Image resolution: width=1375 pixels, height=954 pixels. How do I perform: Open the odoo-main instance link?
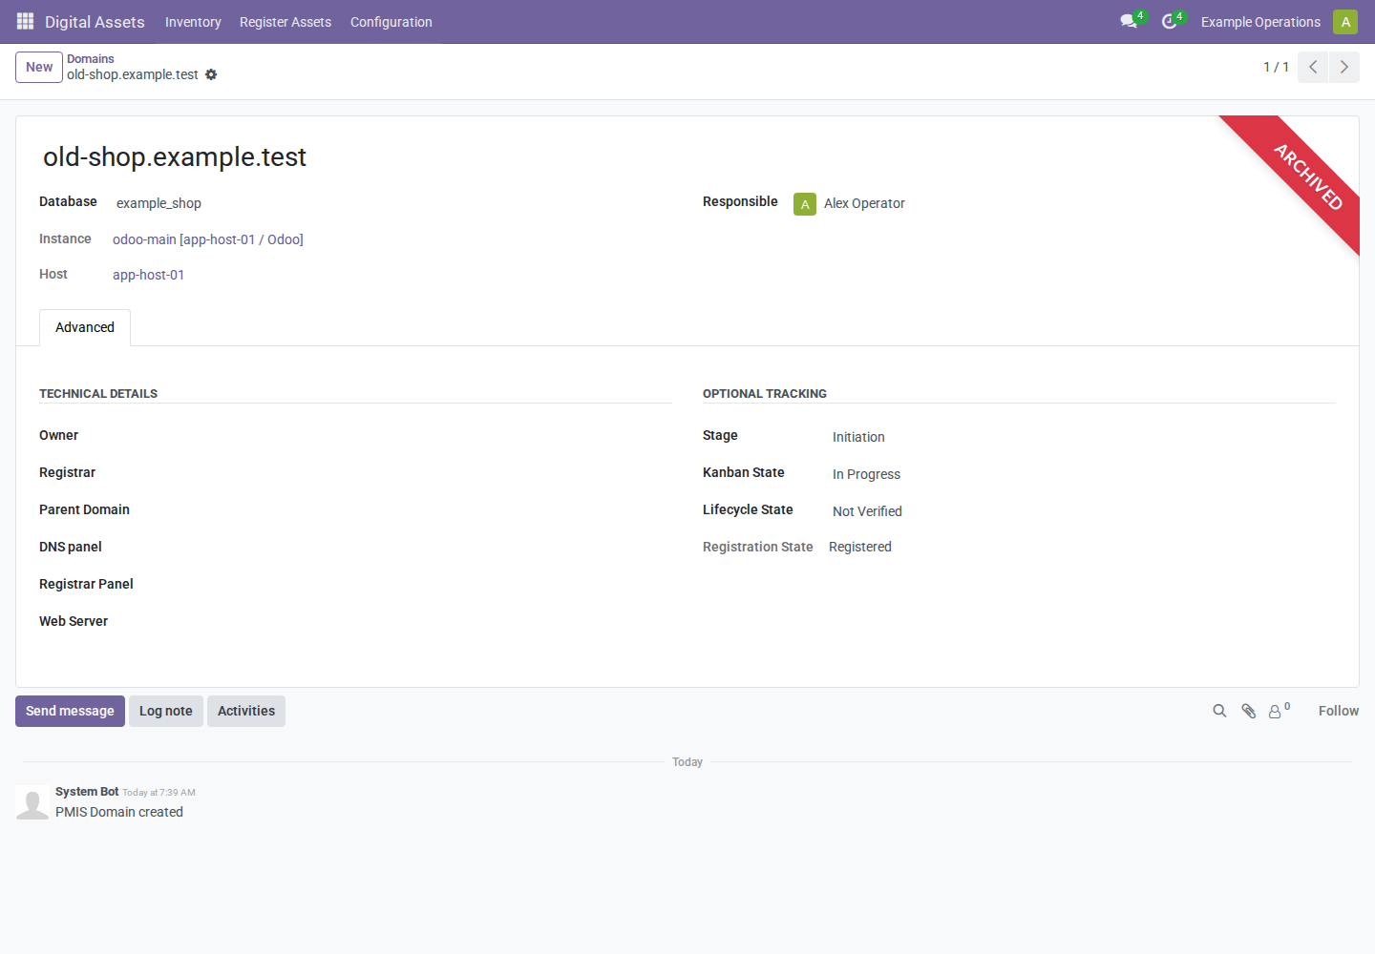click(x=208, y=239)
